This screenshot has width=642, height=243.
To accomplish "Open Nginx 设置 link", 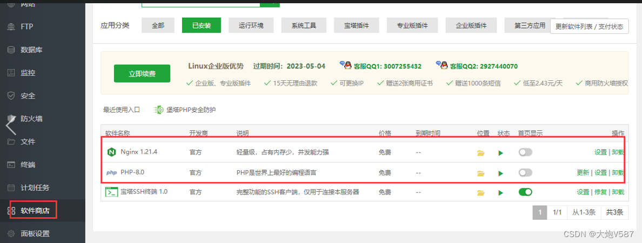I will point(600,152).
